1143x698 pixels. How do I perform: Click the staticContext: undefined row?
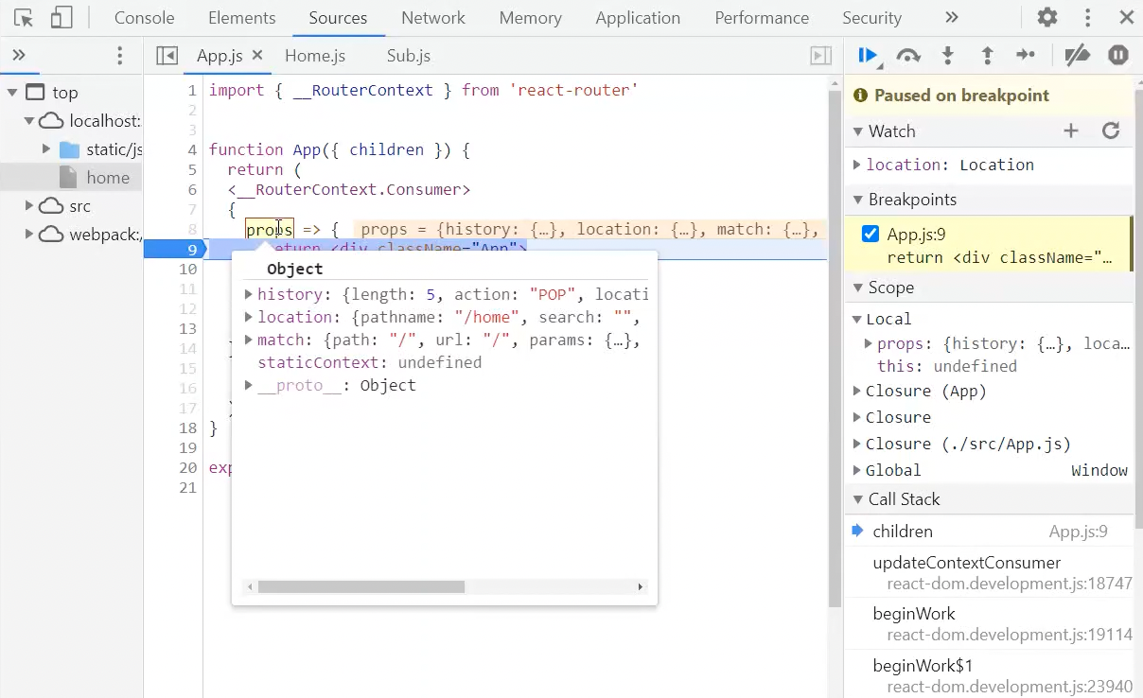tap(369, 362)
